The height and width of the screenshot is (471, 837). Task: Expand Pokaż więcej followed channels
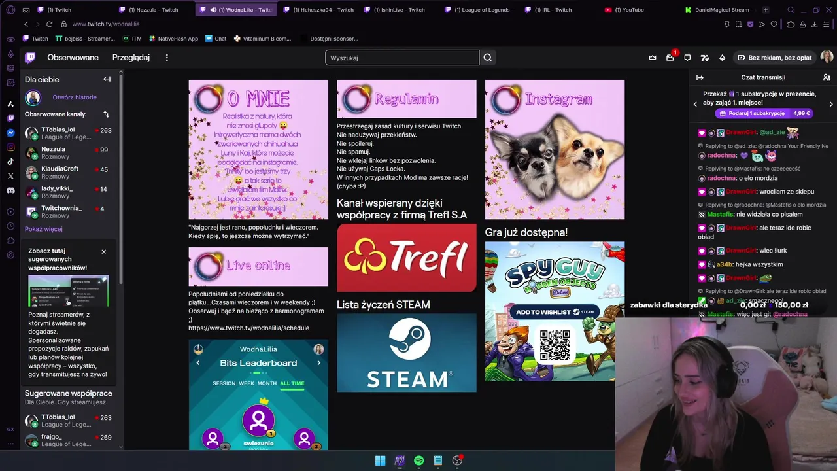[44, 229]
